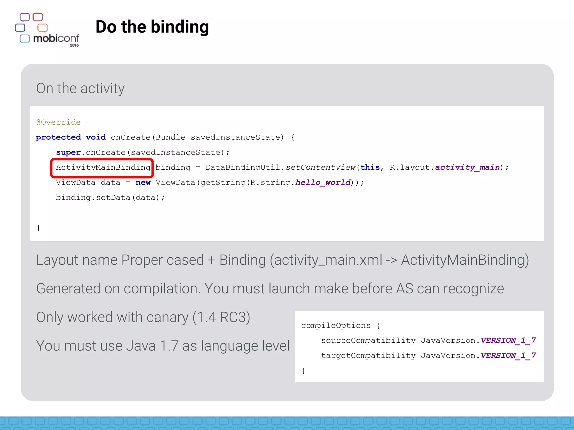Click the red-highlighted ActivityMainBinding text

(103, 167)
